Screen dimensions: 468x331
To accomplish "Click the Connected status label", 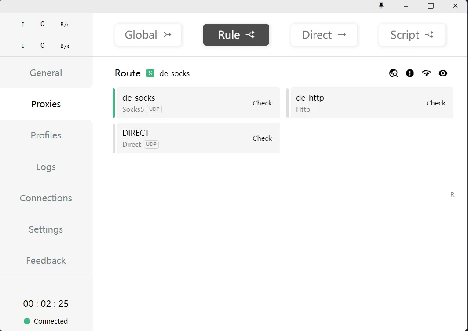I will [51, 321].
